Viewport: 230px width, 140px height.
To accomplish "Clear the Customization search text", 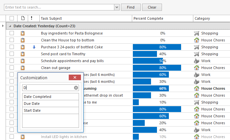I will (x=76, y=88).
